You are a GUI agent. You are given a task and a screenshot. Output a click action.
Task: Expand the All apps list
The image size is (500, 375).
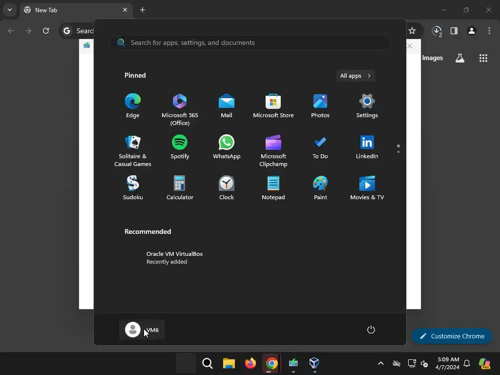pos(355,76)
